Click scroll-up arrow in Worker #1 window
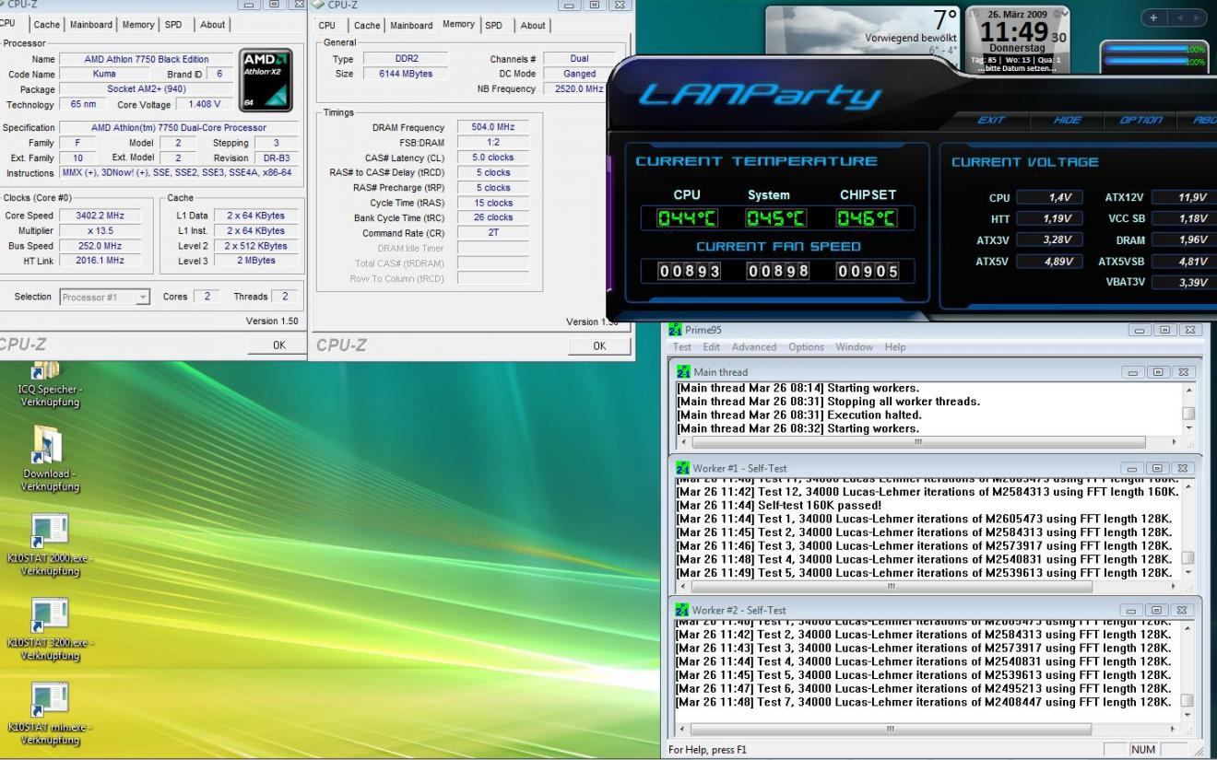Viewport: 1217px width, 760px height. pyautogui.click(x=1188, y=487)
